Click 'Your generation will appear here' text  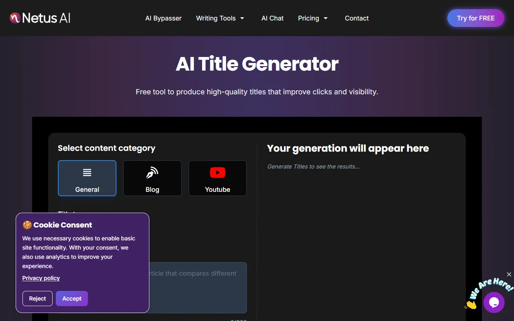348,148
